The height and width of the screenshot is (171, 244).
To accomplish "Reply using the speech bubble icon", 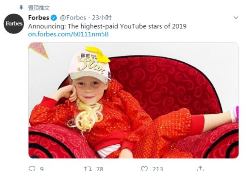I will coord(32,168).
